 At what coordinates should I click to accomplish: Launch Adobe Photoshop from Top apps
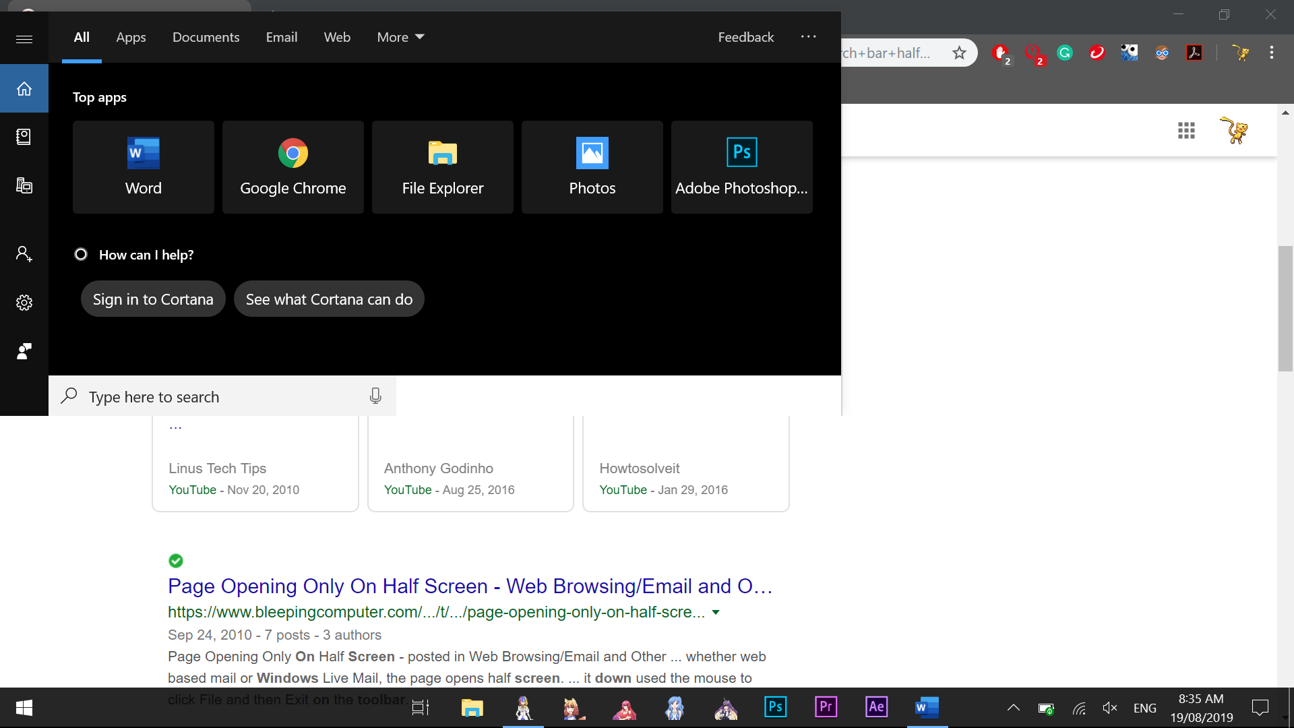[742, 167]
